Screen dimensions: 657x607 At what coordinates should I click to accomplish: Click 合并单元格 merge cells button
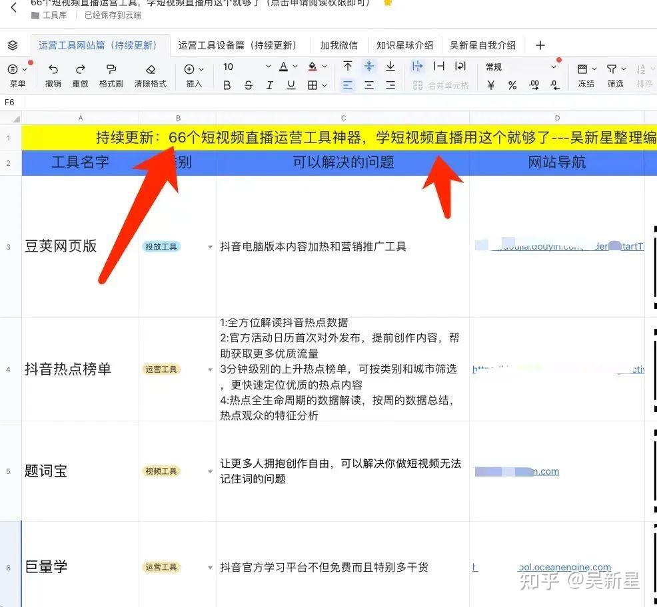440,85
